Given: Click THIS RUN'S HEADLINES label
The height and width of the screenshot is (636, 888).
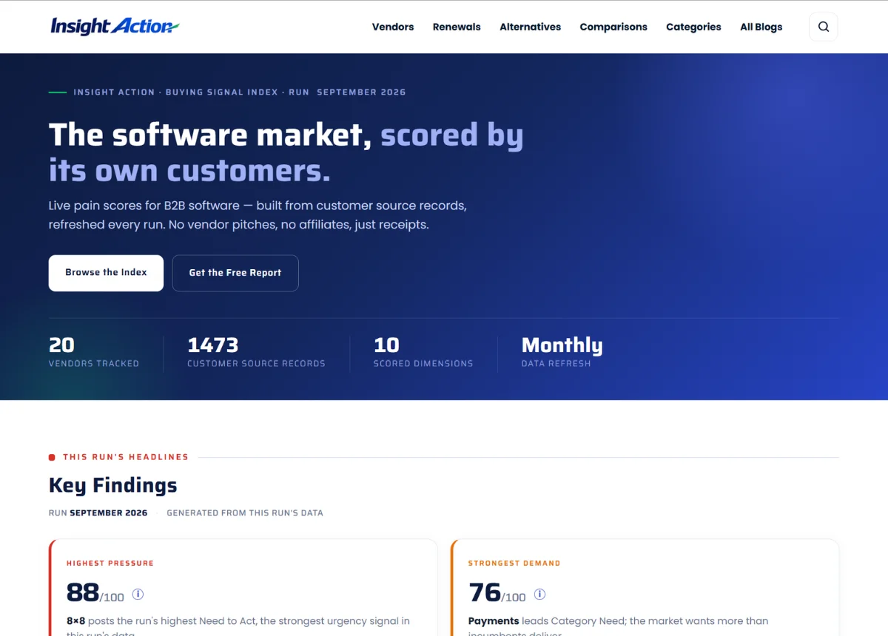Looking at the screenshot, I should point(126,457).
